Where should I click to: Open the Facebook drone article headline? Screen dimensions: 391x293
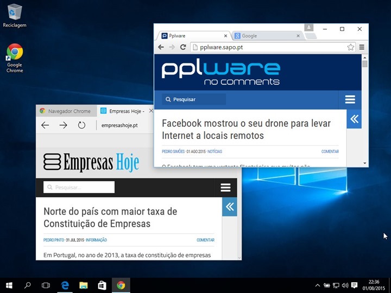[247, 129]
